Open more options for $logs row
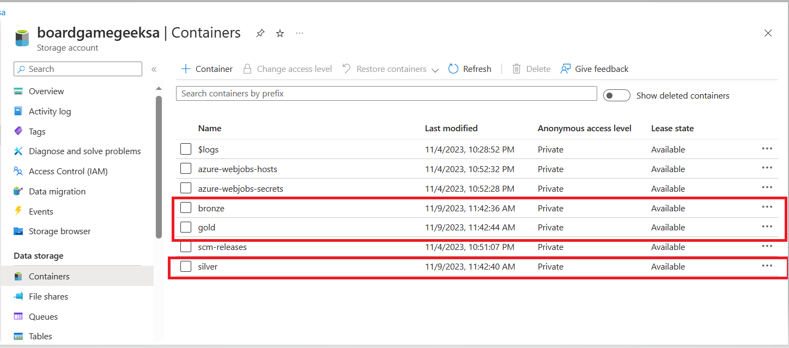 767,148
